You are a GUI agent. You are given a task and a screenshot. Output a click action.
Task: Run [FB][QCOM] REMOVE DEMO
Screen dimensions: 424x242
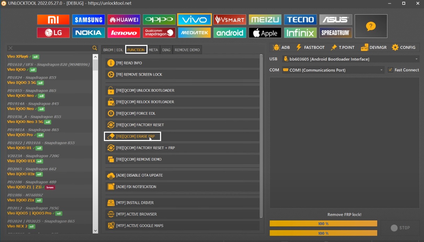[182, 159]
